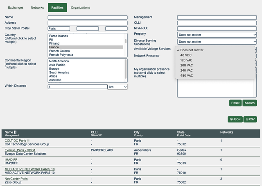This screenshot has width=262, height=186.
Task: Click the State column header
Action: pyautogui.click(x=181, y=132)
